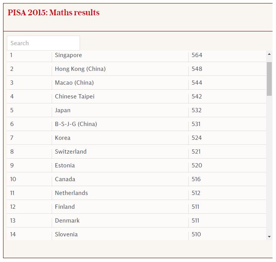
Task: Click Macao (China) country name
Action: coord(74,83)
